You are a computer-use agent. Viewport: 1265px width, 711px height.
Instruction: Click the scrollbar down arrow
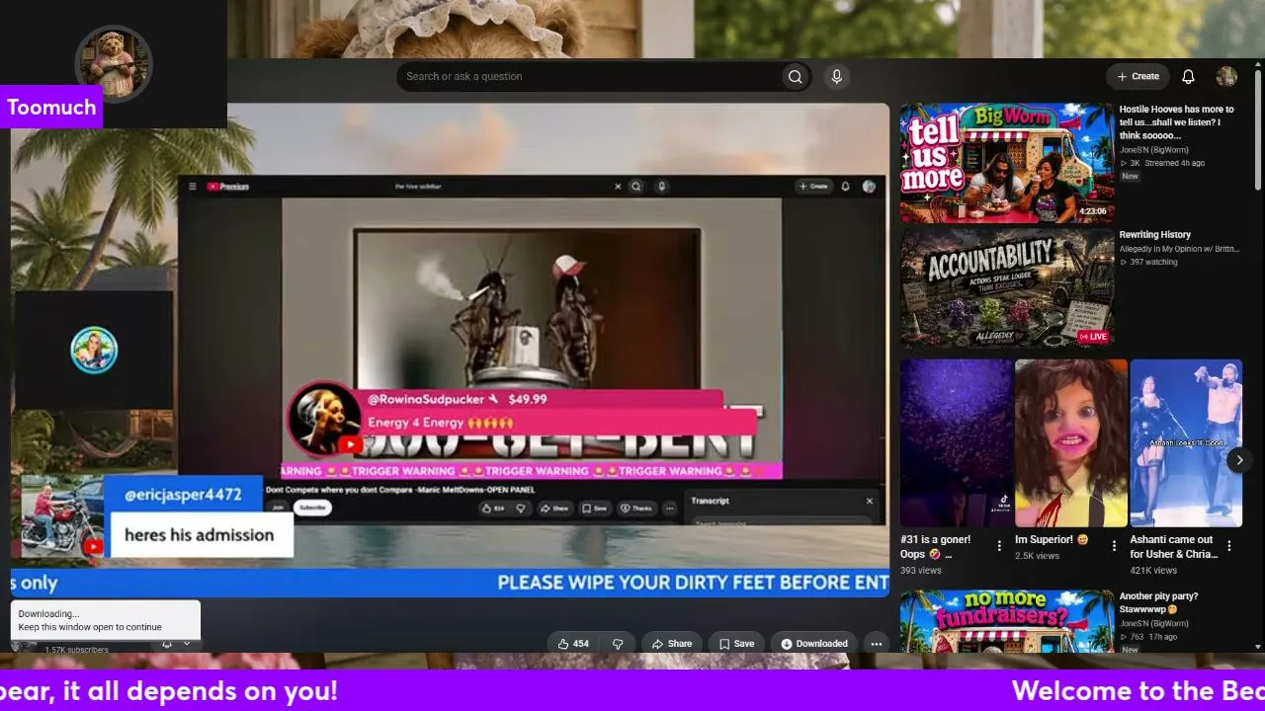click(1258, 647)
